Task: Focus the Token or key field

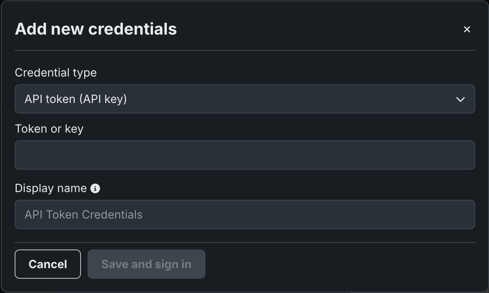Action: (x=245, y=155)
